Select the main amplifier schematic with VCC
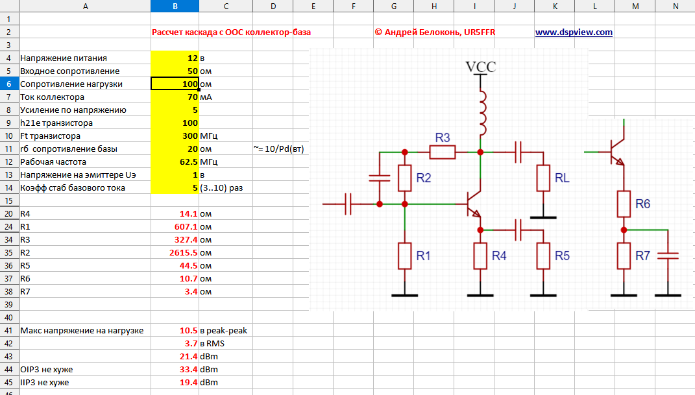Screen dimensions: 695x395 click(x=448, y=182)
